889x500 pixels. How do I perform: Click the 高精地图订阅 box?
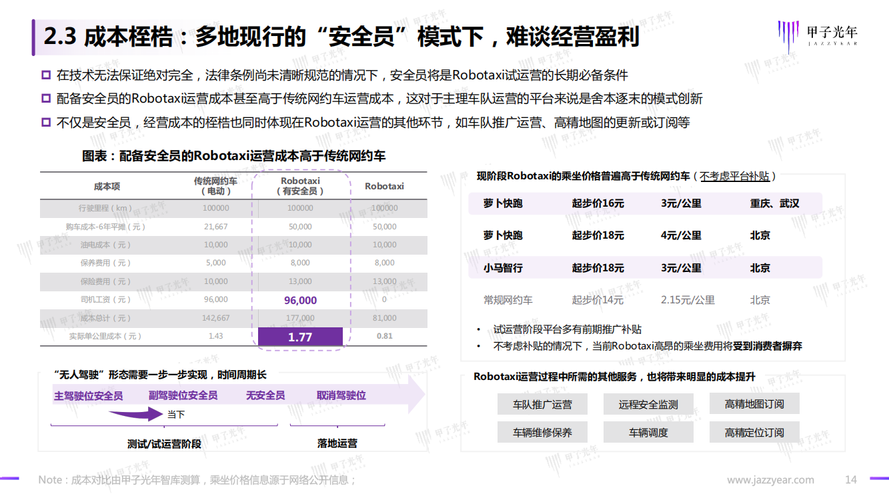coord(754,404)
